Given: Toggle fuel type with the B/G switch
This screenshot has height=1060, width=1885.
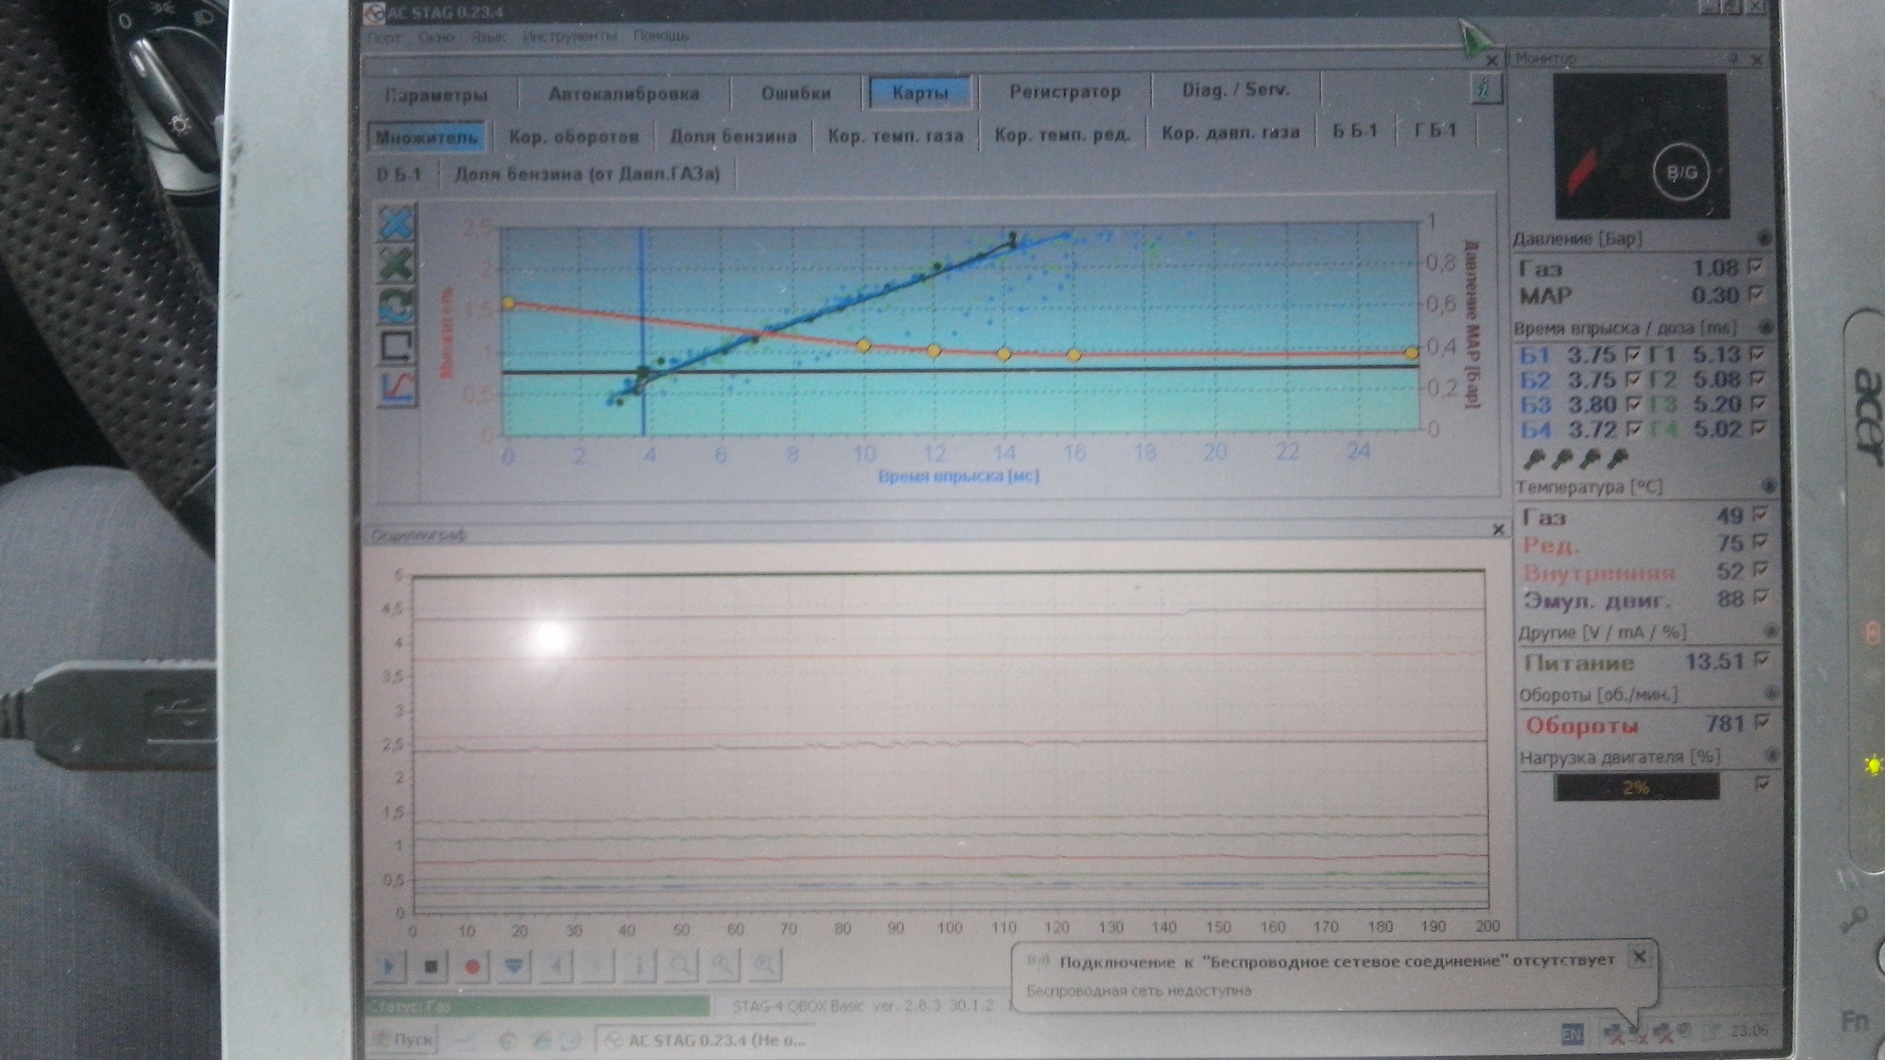Looking at the screenshot, I should [1682, 173].
